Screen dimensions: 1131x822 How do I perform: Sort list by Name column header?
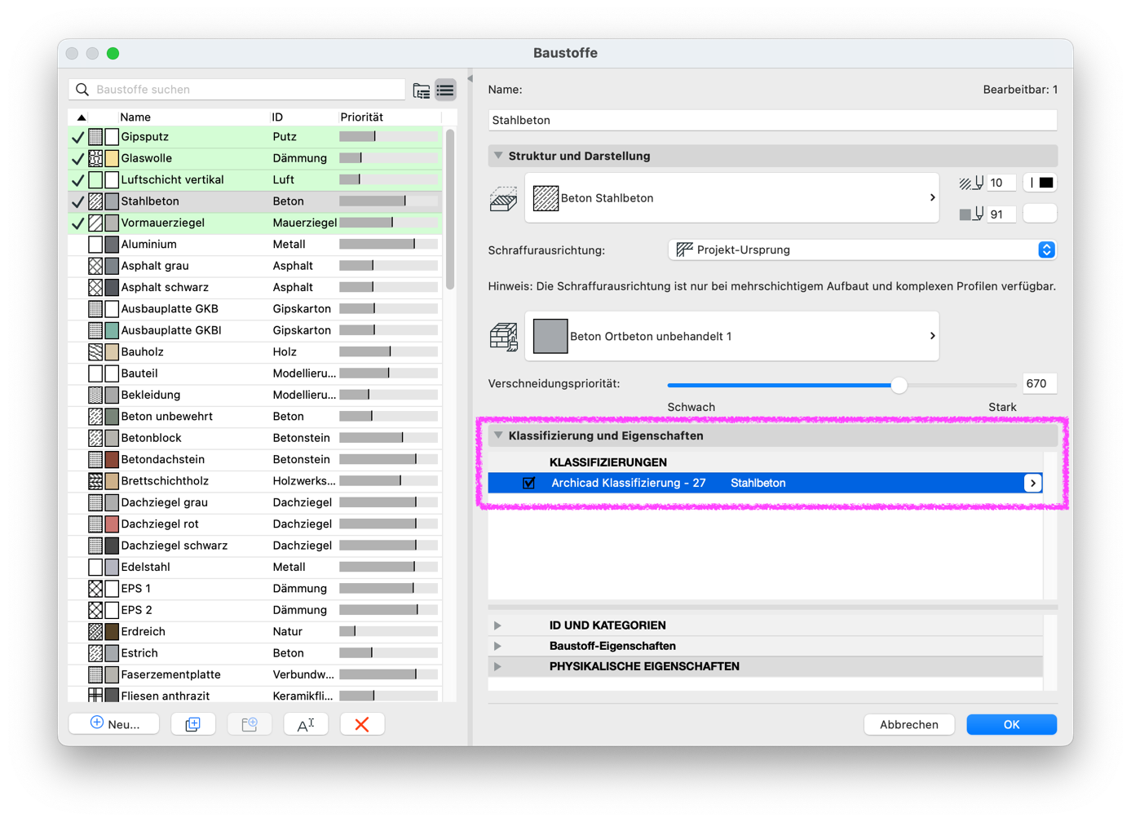click(135, 117)
